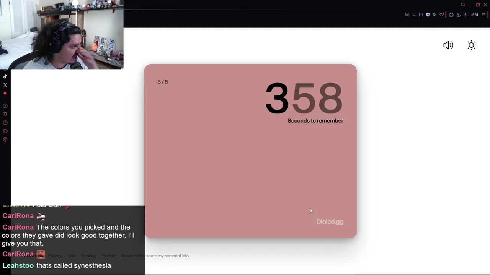Click the Socials footer link
Screen dimensions: 490x275
coord(109,256)
